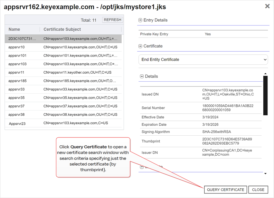Click the Query Certificate button
The width and height of the screenshot is (274, 198).
pyautogui.click(x=225, y=190)
